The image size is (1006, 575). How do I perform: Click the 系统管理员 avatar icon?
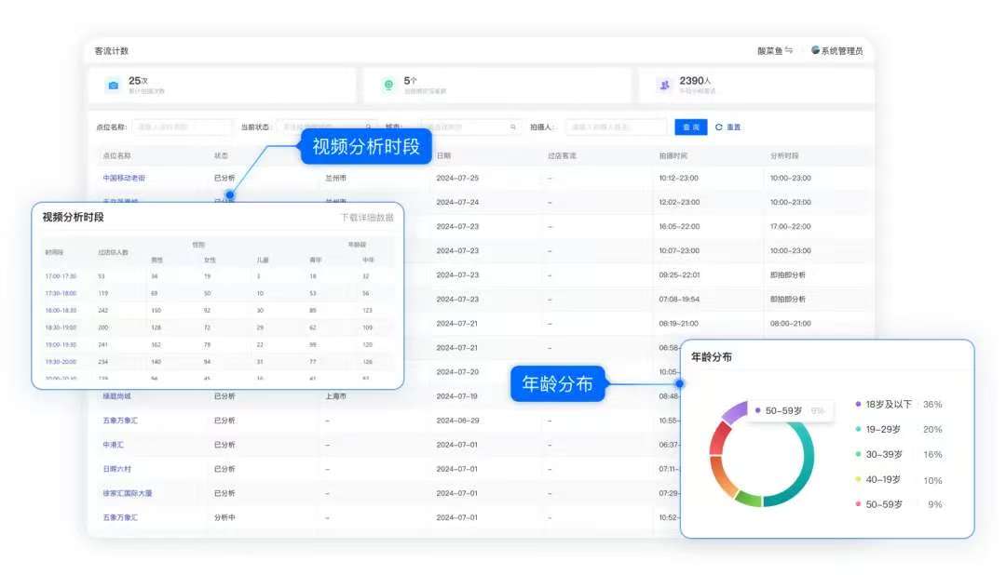click(x=815, y=51)
